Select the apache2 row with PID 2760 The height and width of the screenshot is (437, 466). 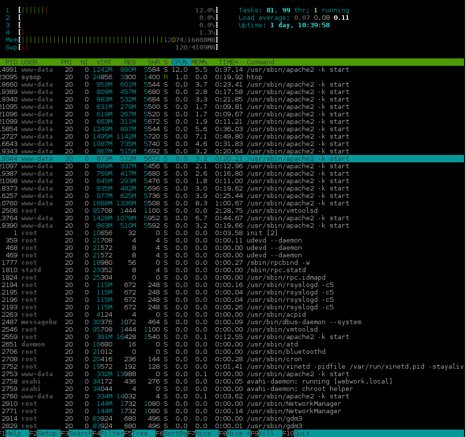tap(232, 396)
